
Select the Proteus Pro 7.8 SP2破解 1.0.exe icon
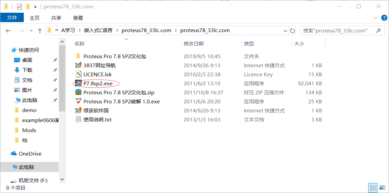[78, 101]
